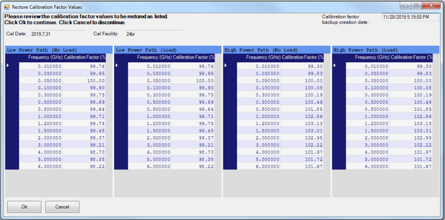Screen dimensions: 445x220
Task: Select 100.46 cell in High Power (No Load)
Action: click(302, 102)
